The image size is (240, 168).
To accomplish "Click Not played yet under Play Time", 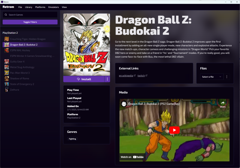I will (x=74, y=93).
